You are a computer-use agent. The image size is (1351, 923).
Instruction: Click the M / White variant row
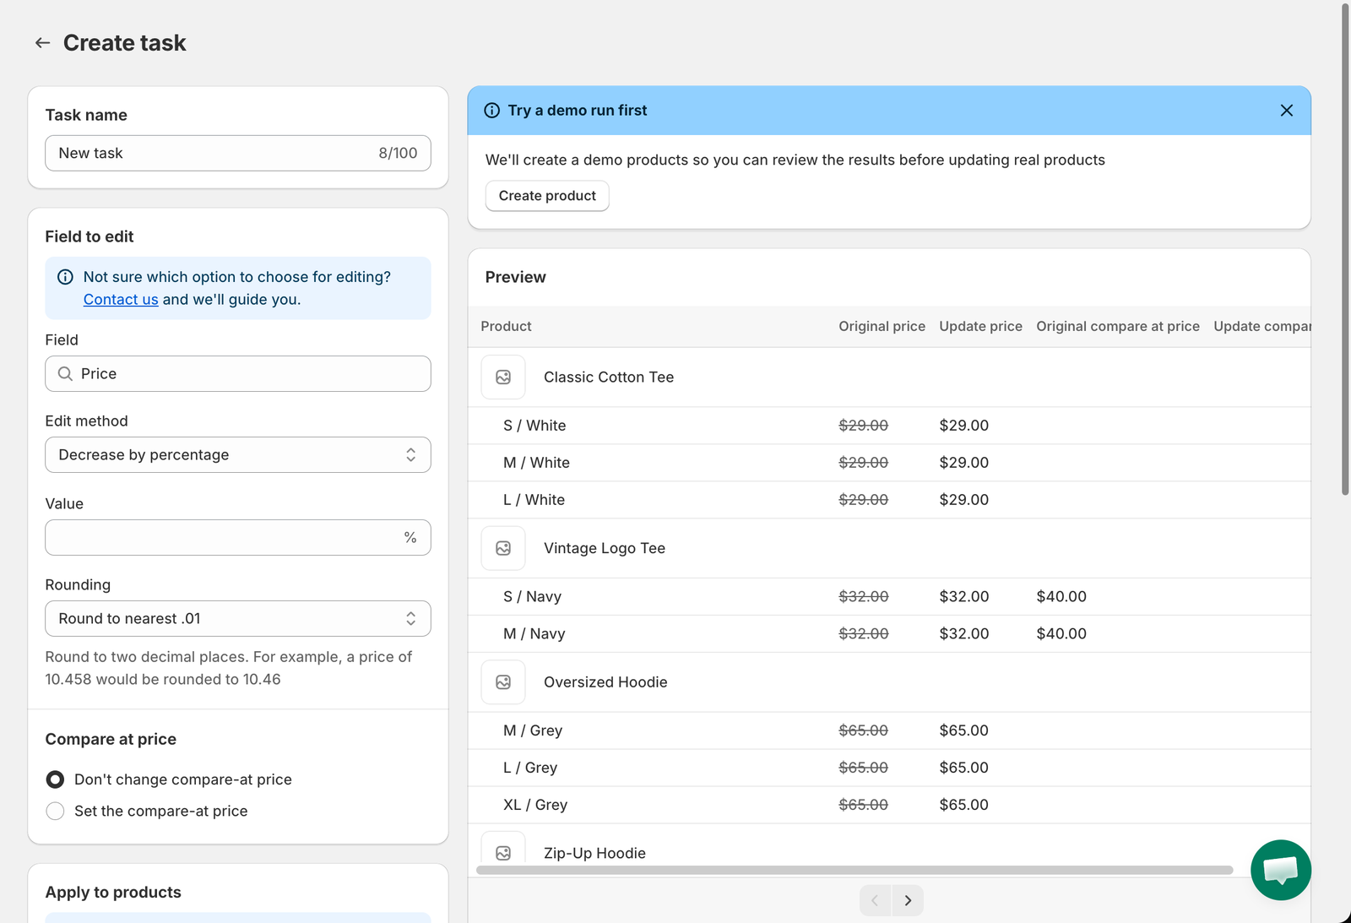[889, 463]
